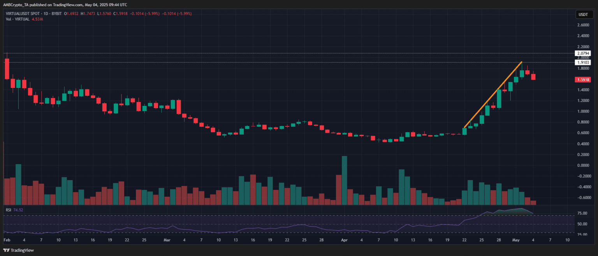This screenshot has height=256, width=598.
Task: Click the Vol VIRTUAL indicator label
Action: point(18,19)
